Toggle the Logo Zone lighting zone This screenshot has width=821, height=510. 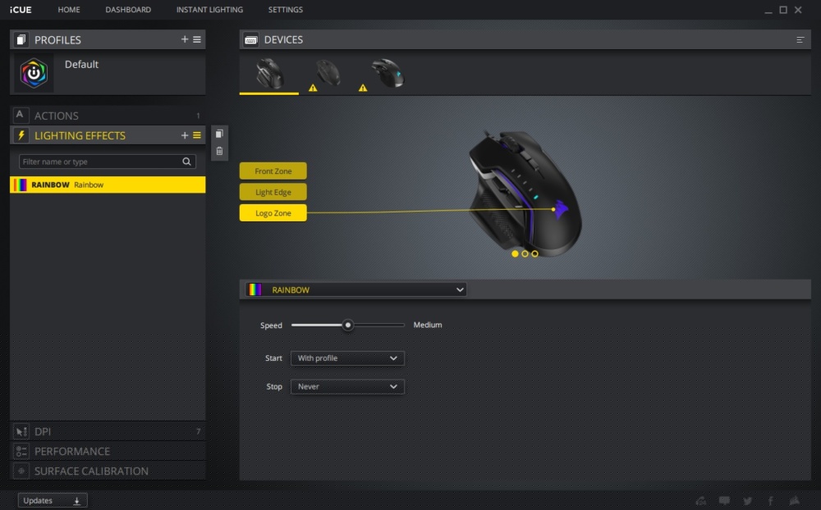[x=273, y=213]
